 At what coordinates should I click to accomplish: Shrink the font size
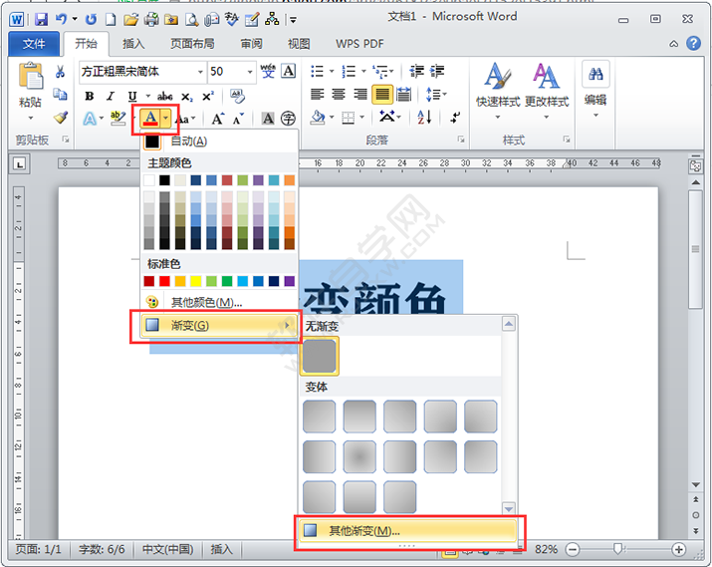[238, 119]
